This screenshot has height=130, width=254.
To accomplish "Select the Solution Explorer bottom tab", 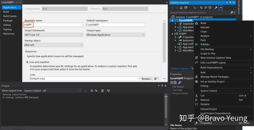I will click(180, 69).
